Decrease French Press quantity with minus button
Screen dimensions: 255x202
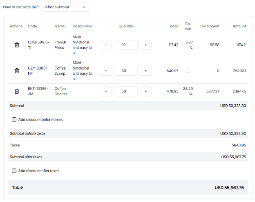point(105,45)
